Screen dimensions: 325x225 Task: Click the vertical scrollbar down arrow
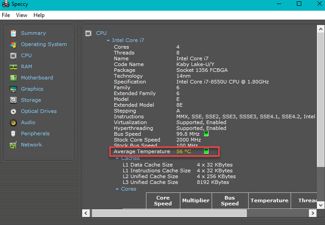tap(321, 205)
